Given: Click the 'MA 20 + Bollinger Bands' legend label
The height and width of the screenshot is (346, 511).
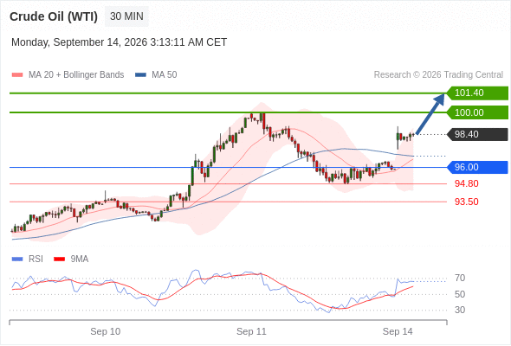Looking at the screenshot, I should point(76,75).
